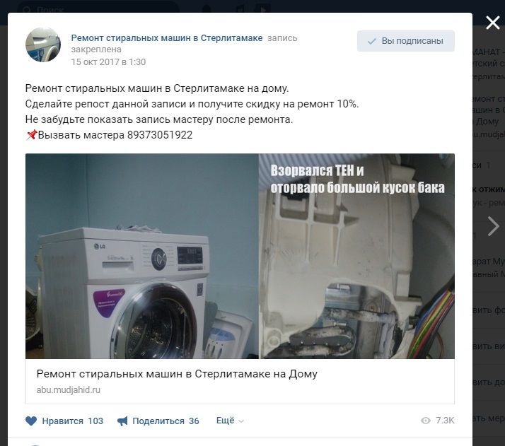The height and width of the screenshot is (446, 505).
Task: Toggle the Вы подписаны subscription button
Action: coord(406,41)
